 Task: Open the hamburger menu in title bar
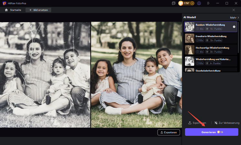(x=208, y=3)
